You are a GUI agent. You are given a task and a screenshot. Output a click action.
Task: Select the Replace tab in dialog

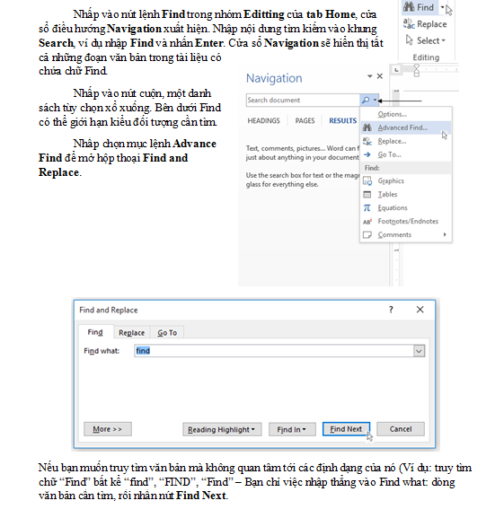131,333
